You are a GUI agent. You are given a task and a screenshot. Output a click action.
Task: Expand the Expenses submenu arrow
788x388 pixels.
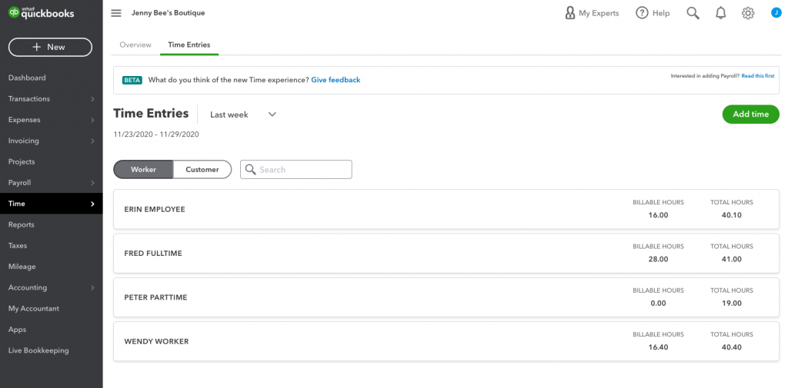pyautogui.click(x=92, y=120)
